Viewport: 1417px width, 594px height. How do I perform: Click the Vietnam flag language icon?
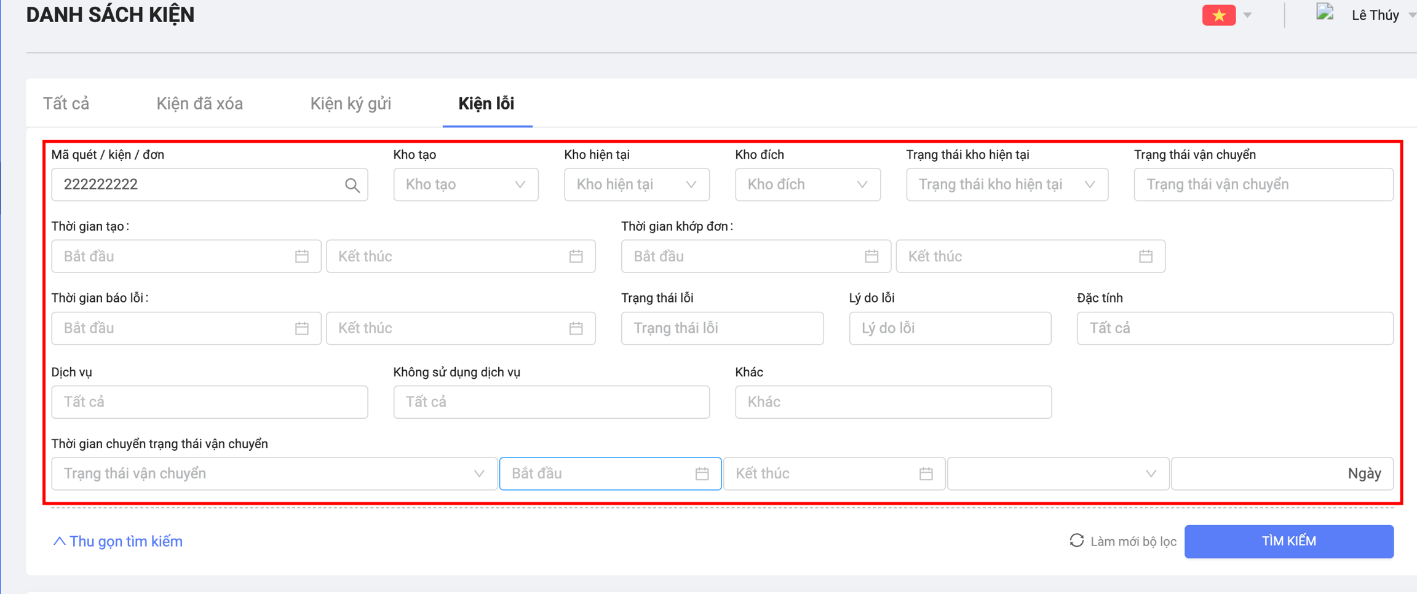1218,15
